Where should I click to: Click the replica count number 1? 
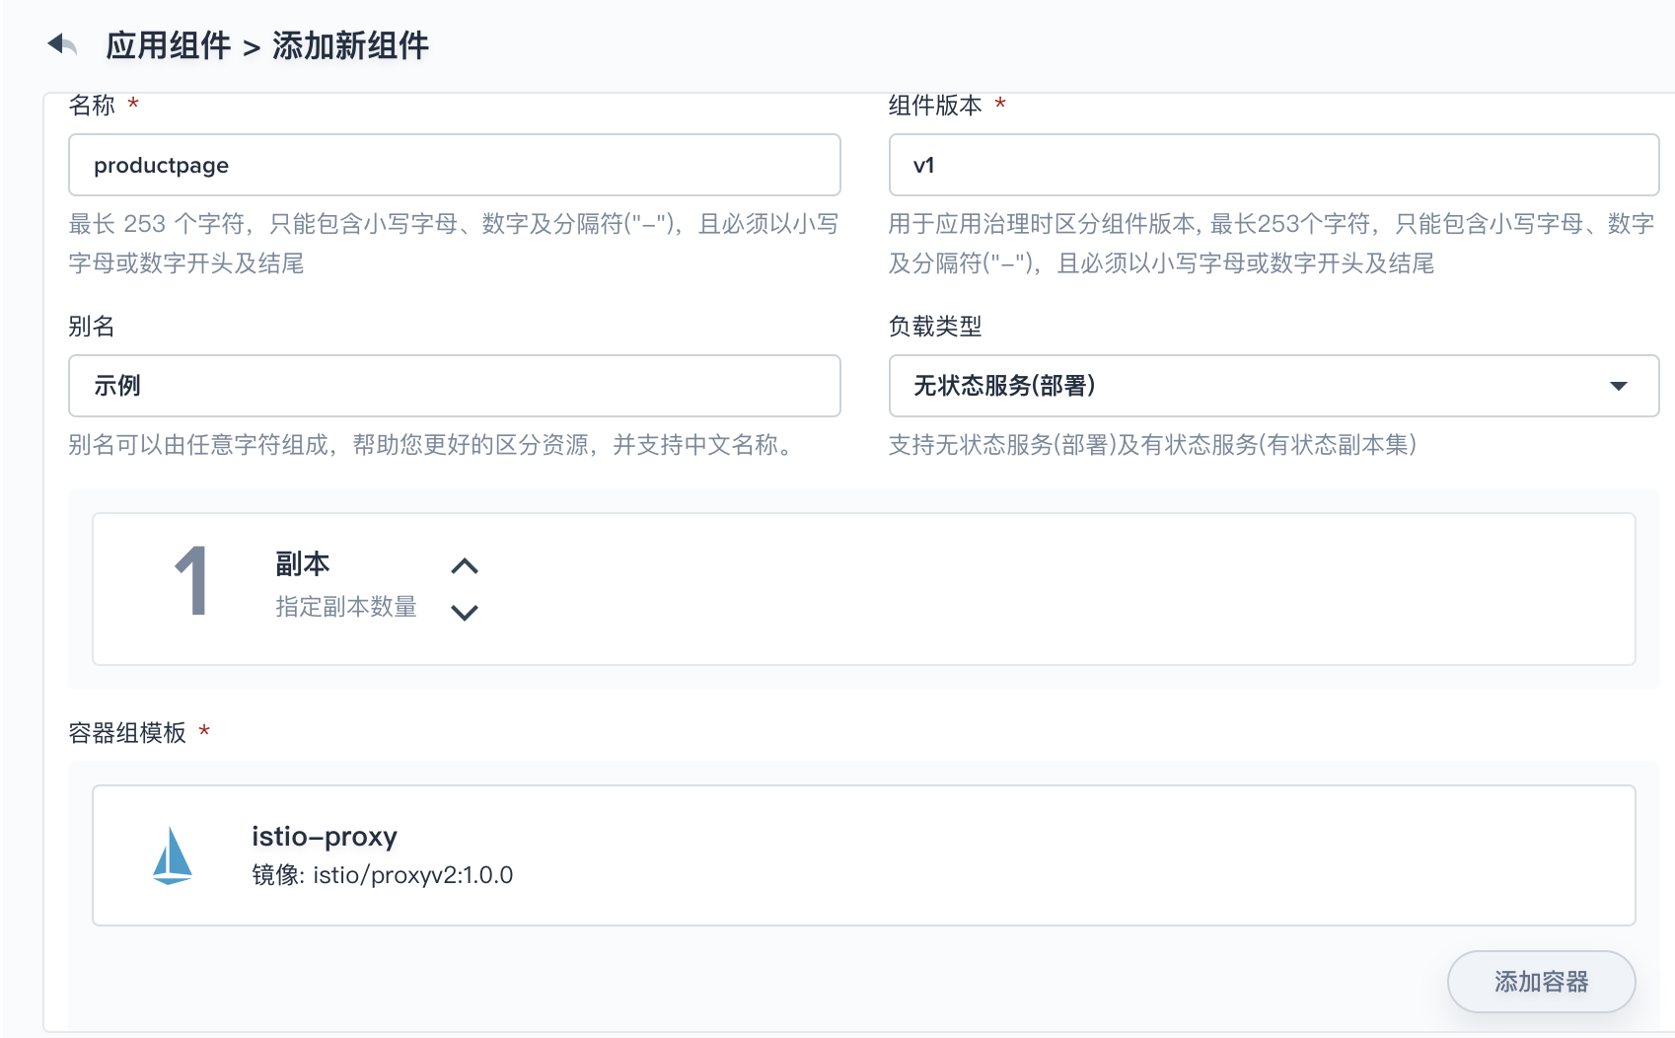pyautogui.click(x=191, y=582)
